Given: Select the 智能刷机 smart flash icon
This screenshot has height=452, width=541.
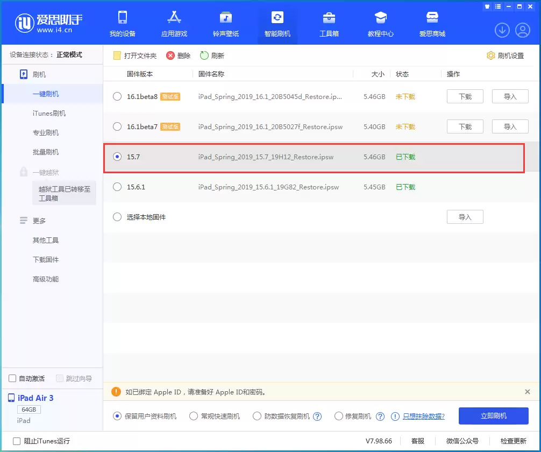Looking at the screenshot, I should click(277, 17).
